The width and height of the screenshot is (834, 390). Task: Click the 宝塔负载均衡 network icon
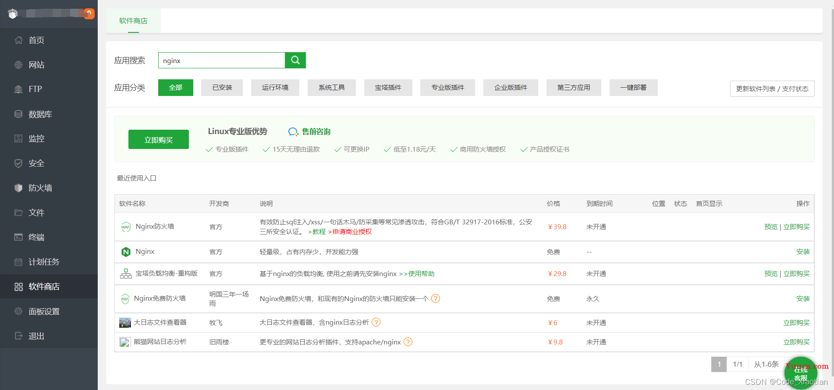[x=126, y=274]
